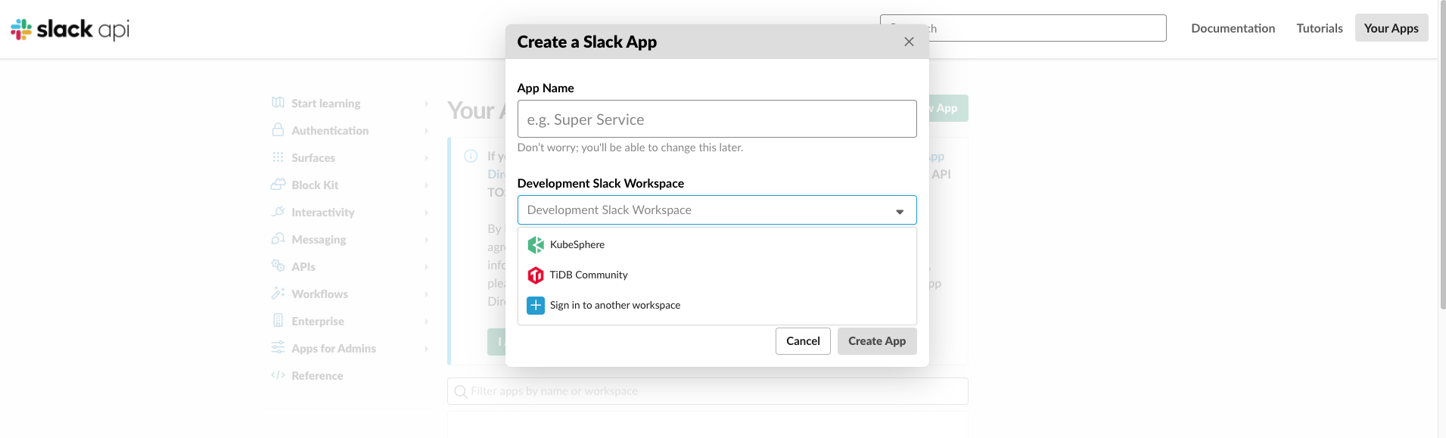Click the Interactivity plug icon

click(x=278, y=212)
